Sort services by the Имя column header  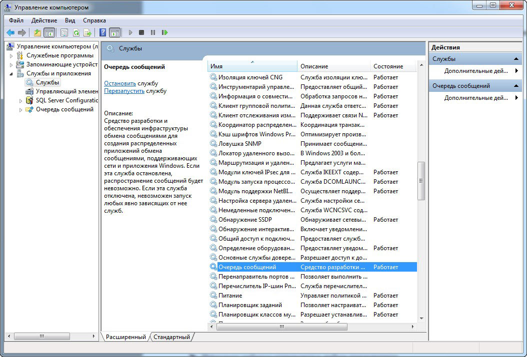point(252,66)
